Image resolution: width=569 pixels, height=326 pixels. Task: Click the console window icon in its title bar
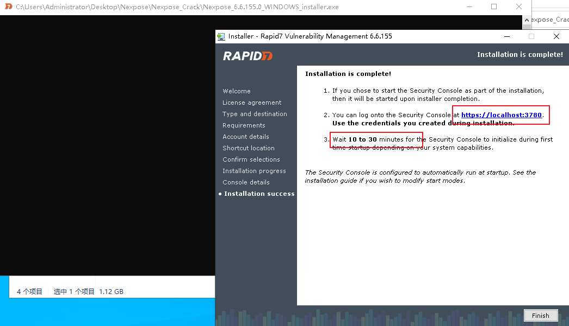tap(8, 7)
